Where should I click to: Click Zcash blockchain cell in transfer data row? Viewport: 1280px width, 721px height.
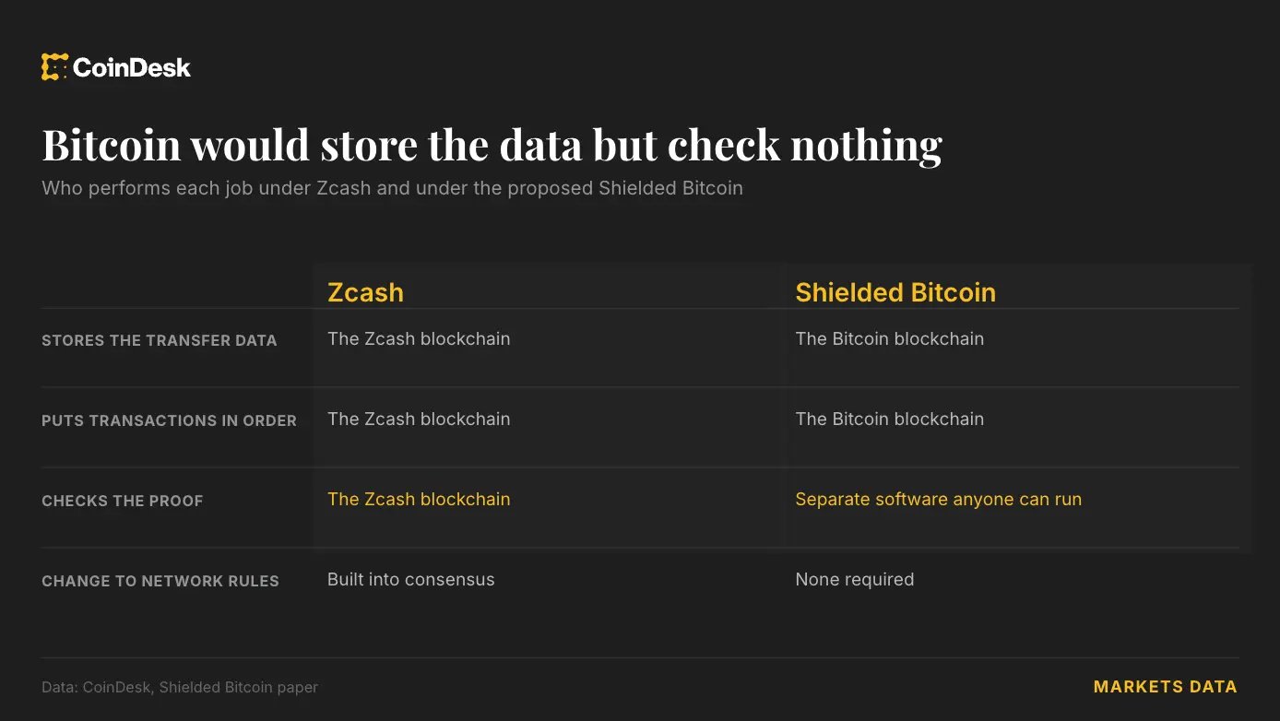[419, 338]
